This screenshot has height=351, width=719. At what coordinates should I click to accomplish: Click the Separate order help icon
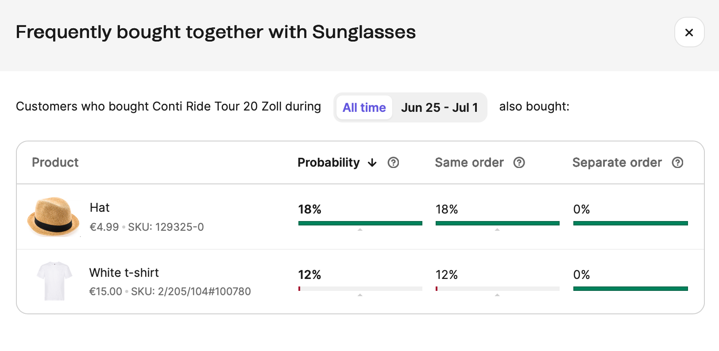(x=677, y=163)
